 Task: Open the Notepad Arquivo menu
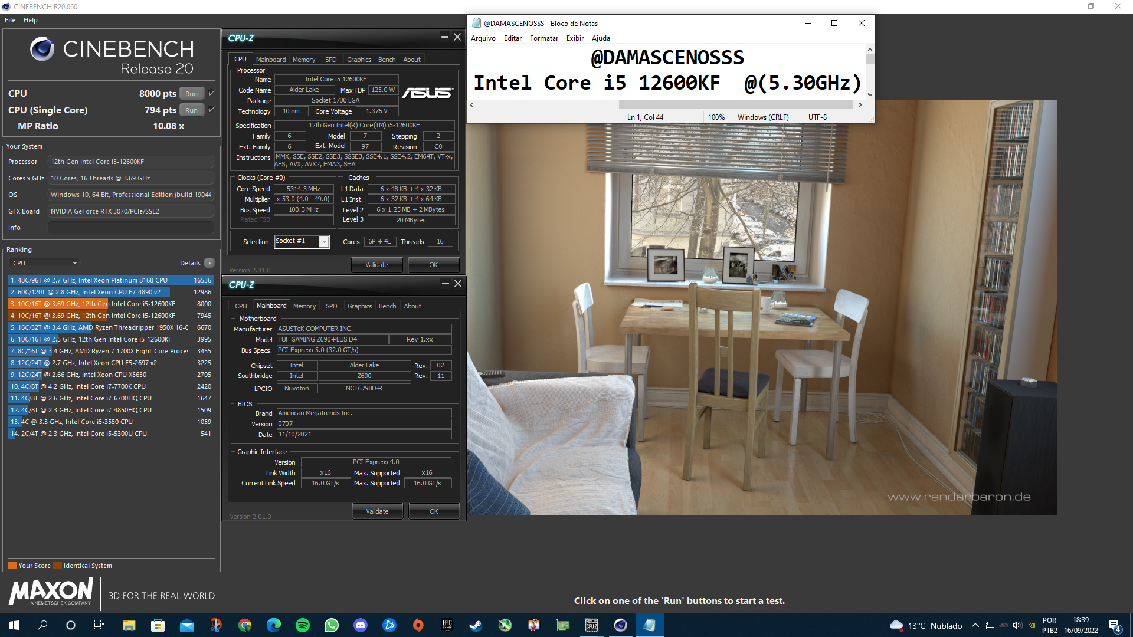pyautogui.click(x=483, y=38)
